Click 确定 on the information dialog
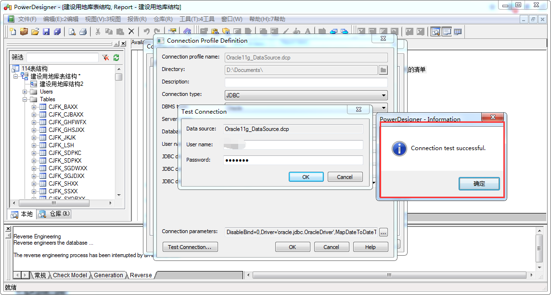Image resolution: width=551 pixels, height=295 pixels. click(x=479, y=183)
